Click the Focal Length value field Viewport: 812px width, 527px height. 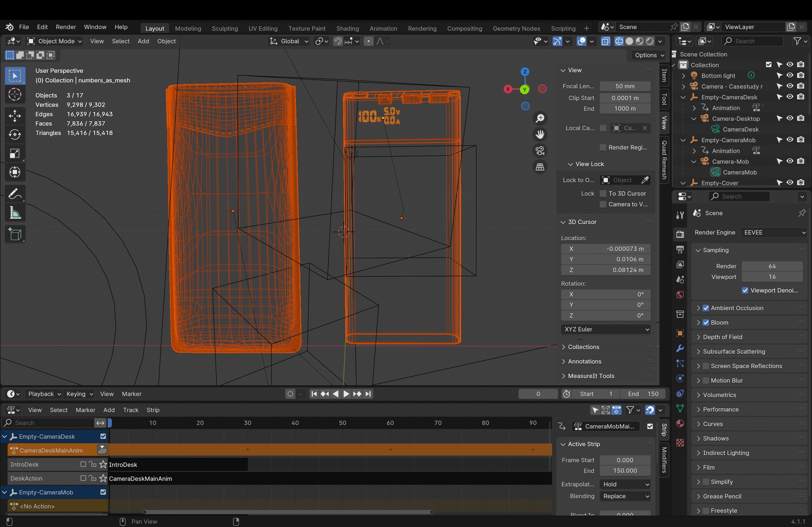click(x=625, y=86)
